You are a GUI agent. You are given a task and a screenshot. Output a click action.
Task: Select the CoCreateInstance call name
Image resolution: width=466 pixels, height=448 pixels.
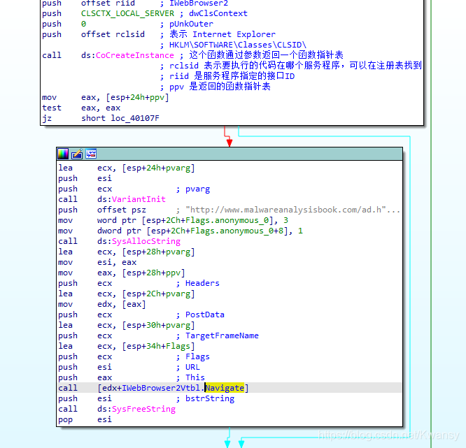pos(134,55)
